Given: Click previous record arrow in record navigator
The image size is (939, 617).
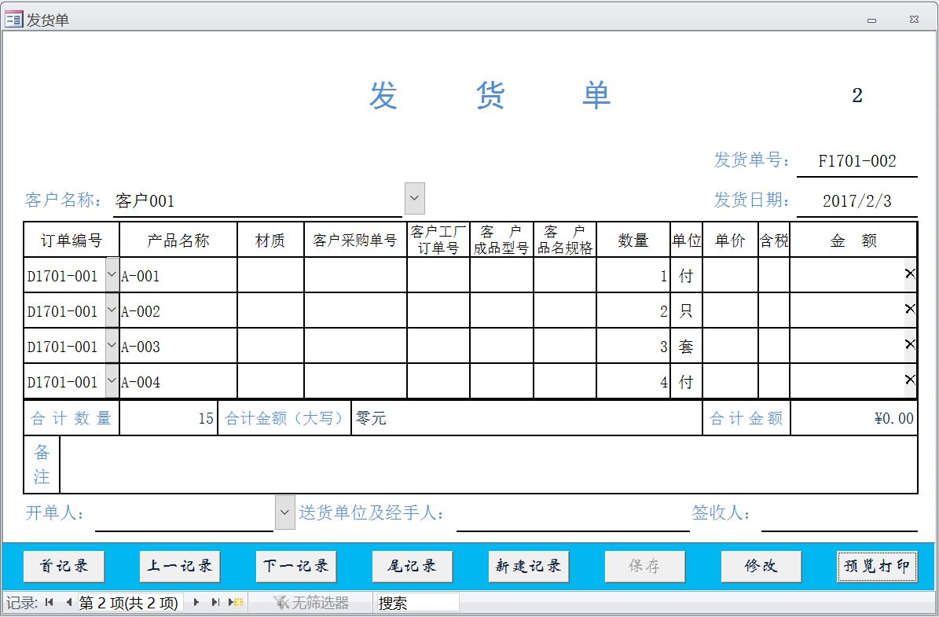Looking at the screenshot, I should tap(68, 603).
